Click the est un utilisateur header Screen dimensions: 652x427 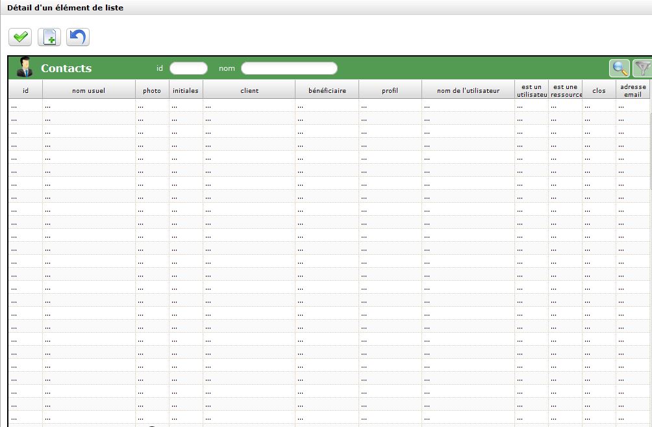click(531, 90)
